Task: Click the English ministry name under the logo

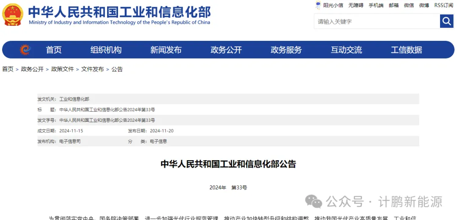Action: point(119,22)
